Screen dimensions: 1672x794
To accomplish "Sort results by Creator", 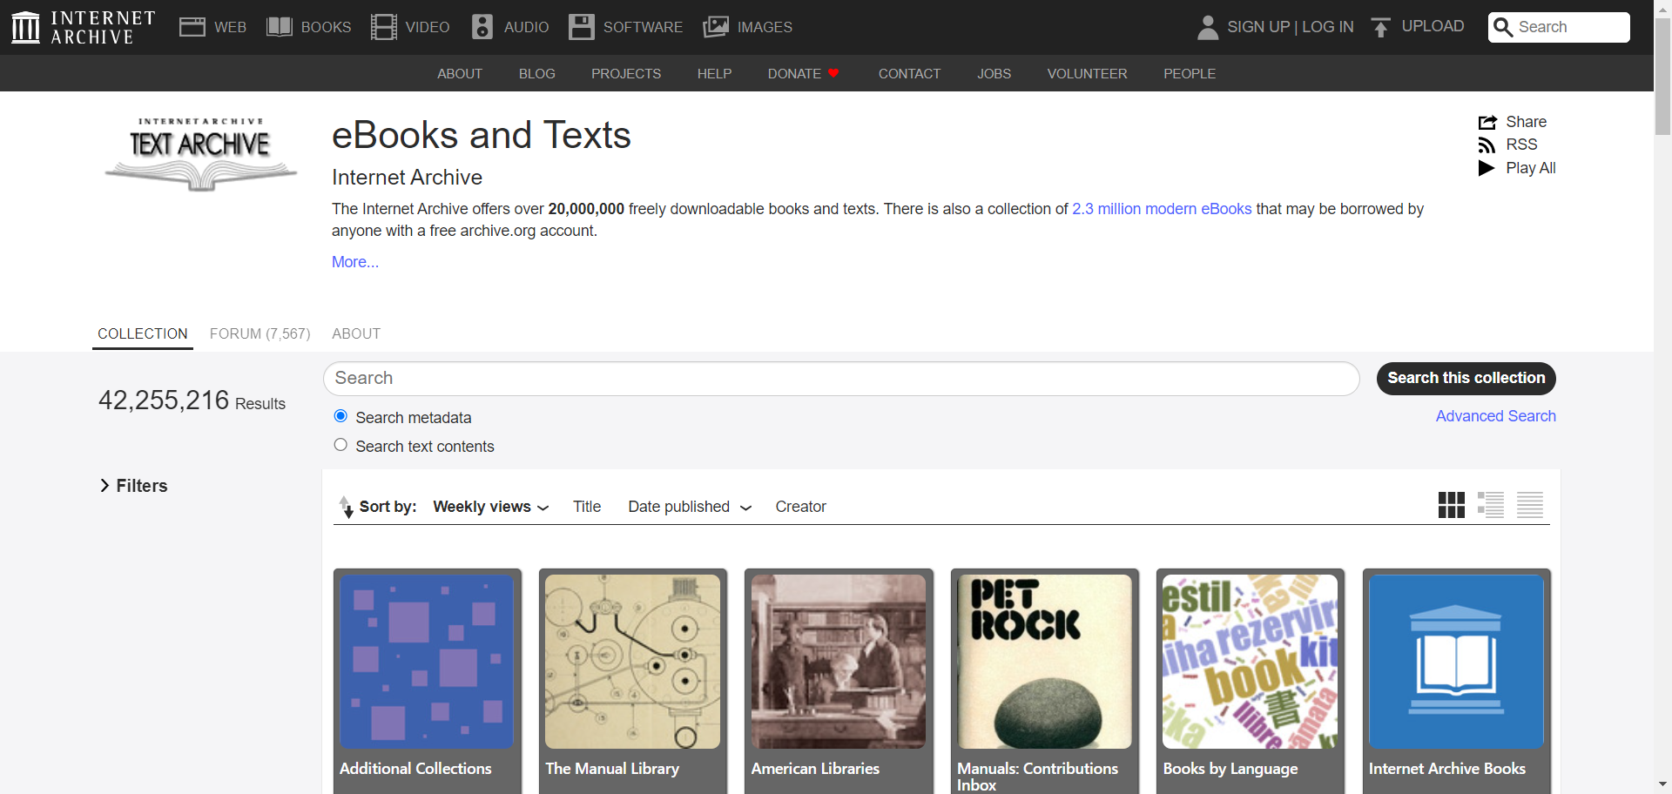I will pos(800,507).
